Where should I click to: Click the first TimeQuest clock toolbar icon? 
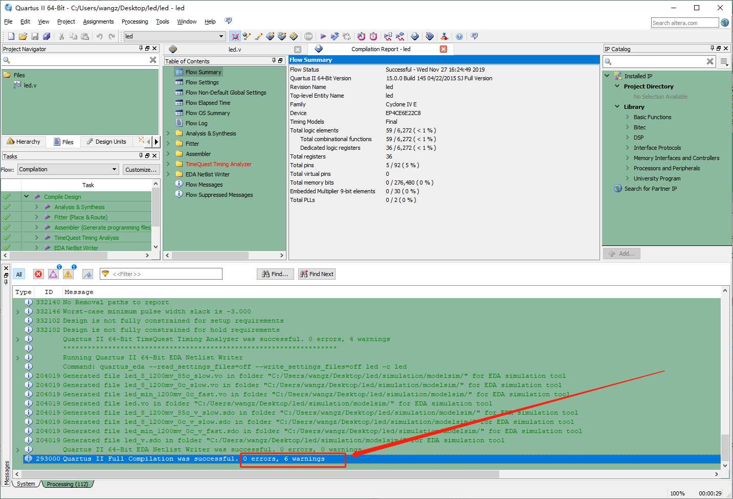(x=361, y=36)
